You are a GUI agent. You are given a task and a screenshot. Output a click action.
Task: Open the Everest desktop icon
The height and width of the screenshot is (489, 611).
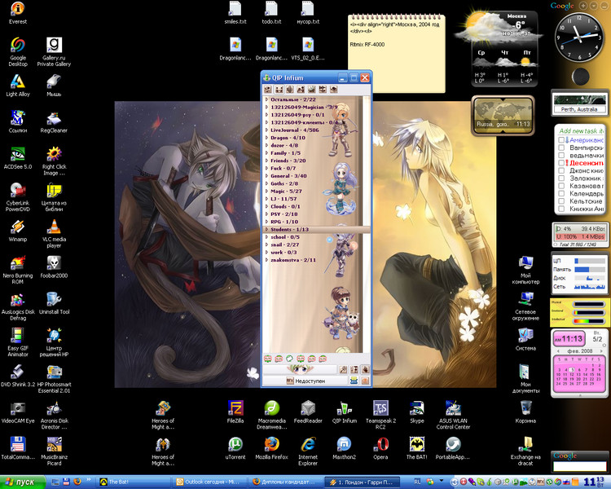point(18,12)
